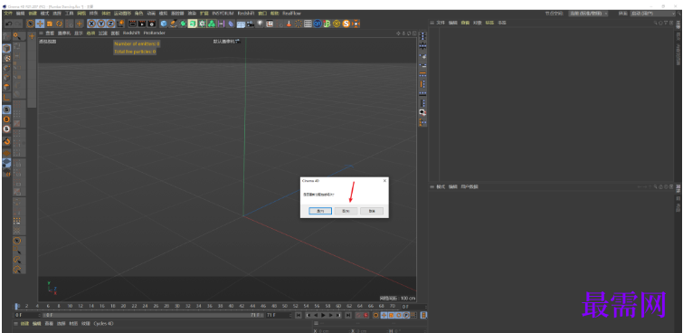Click the Record Active Objects button
The height and width of the screenshot is (333, 683).
pyautogui.click(x=358, y=315)
